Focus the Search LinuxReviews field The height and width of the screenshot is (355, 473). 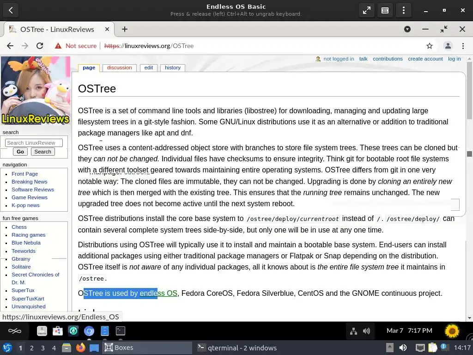point(34,143)
